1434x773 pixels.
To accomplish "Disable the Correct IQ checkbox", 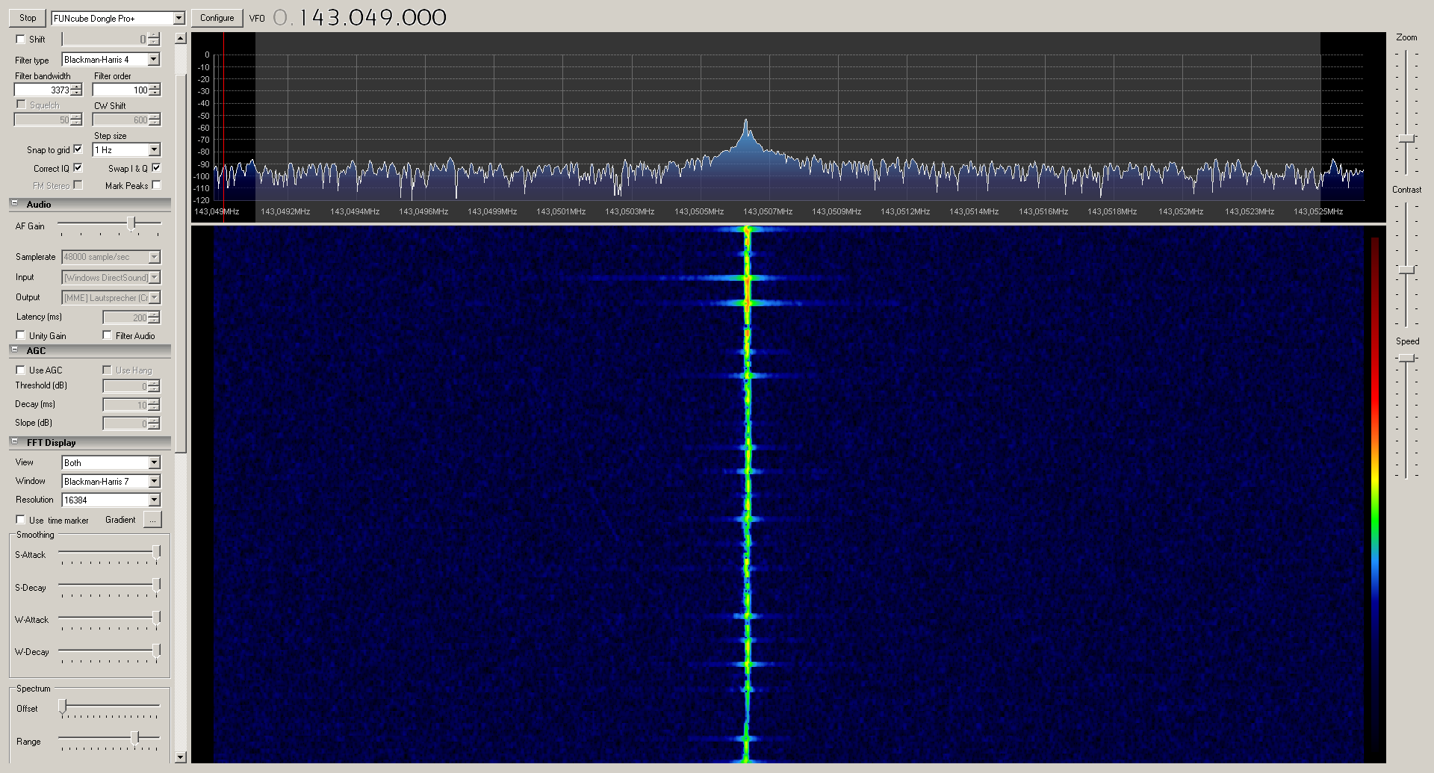I will coord(78,168).
